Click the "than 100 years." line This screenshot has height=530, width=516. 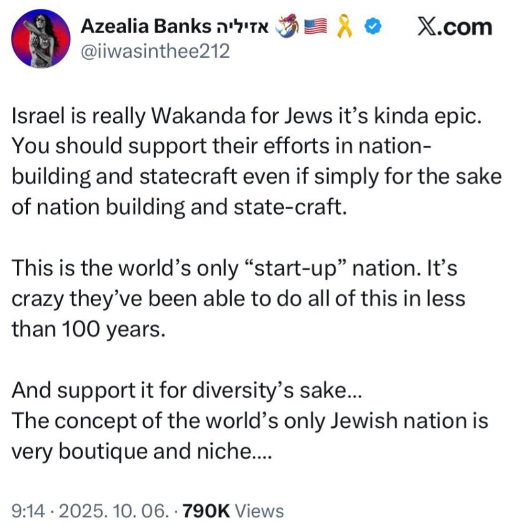pyautogui.click(x=89, y=329)
